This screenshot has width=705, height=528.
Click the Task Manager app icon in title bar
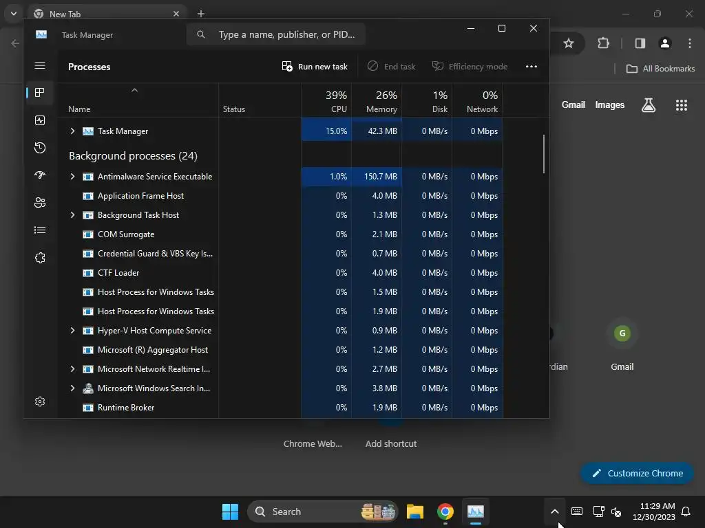click(x=41, y=34)
